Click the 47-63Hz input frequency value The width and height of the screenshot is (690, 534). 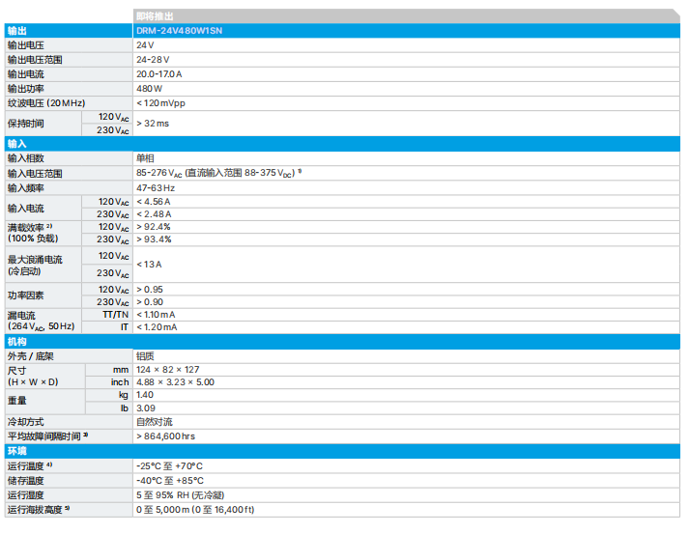(156, 187)
